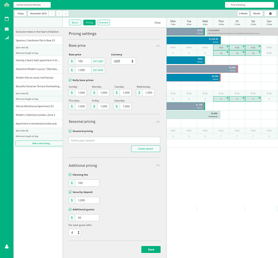Select Homely 2 bed 2 bath apartment listing

point(38,60)
